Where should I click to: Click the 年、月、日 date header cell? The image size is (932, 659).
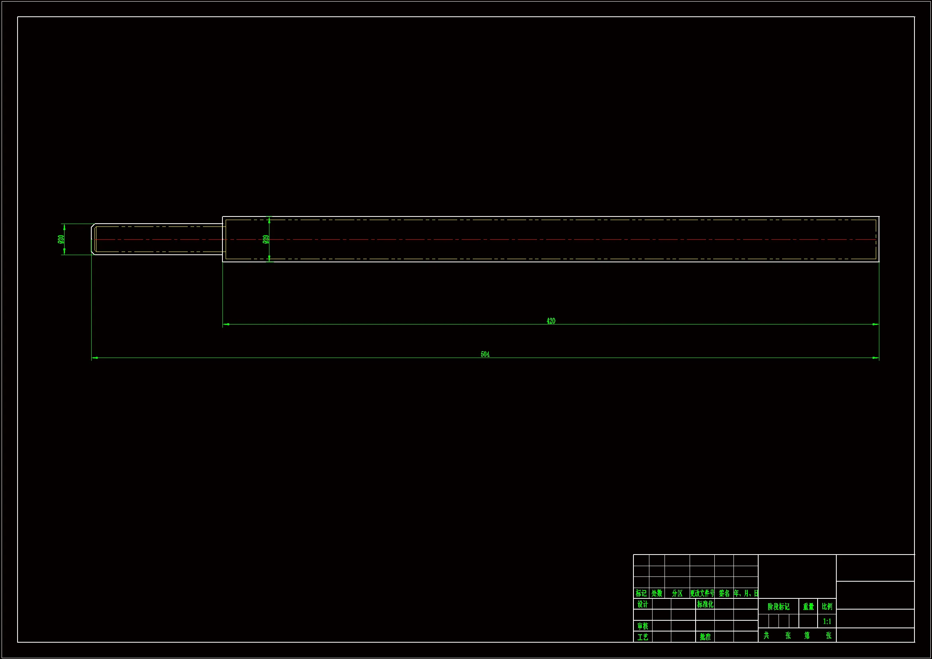click(x=746, y=593)
